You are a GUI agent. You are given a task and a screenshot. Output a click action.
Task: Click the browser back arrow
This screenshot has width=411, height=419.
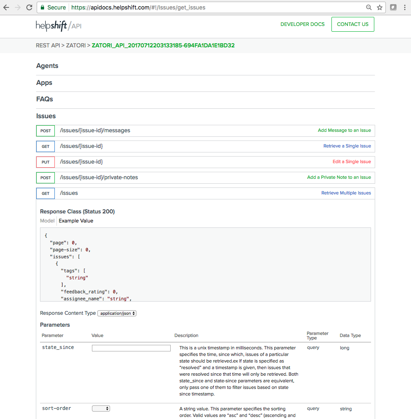(6, 7)
